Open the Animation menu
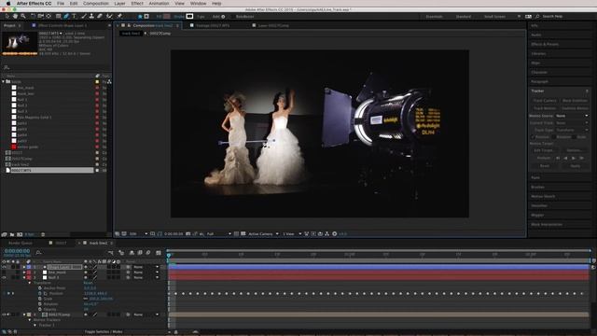597x336 pixels. pyautogui.click(x=159, y=4)
